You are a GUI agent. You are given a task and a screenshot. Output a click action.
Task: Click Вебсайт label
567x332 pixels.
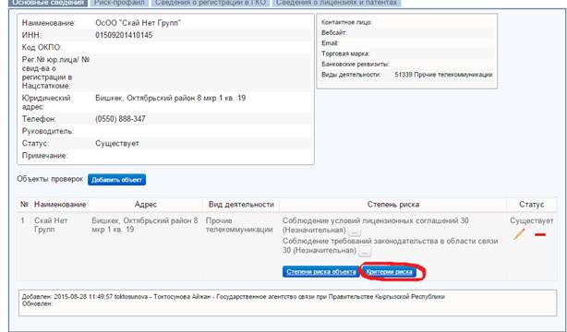coord(334,32)
